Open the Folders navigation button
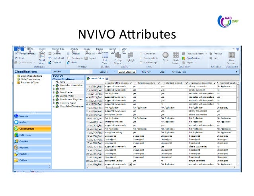The image size is (254, 196). (32, 160)
